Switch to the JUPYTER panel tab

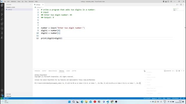(74, 71)
